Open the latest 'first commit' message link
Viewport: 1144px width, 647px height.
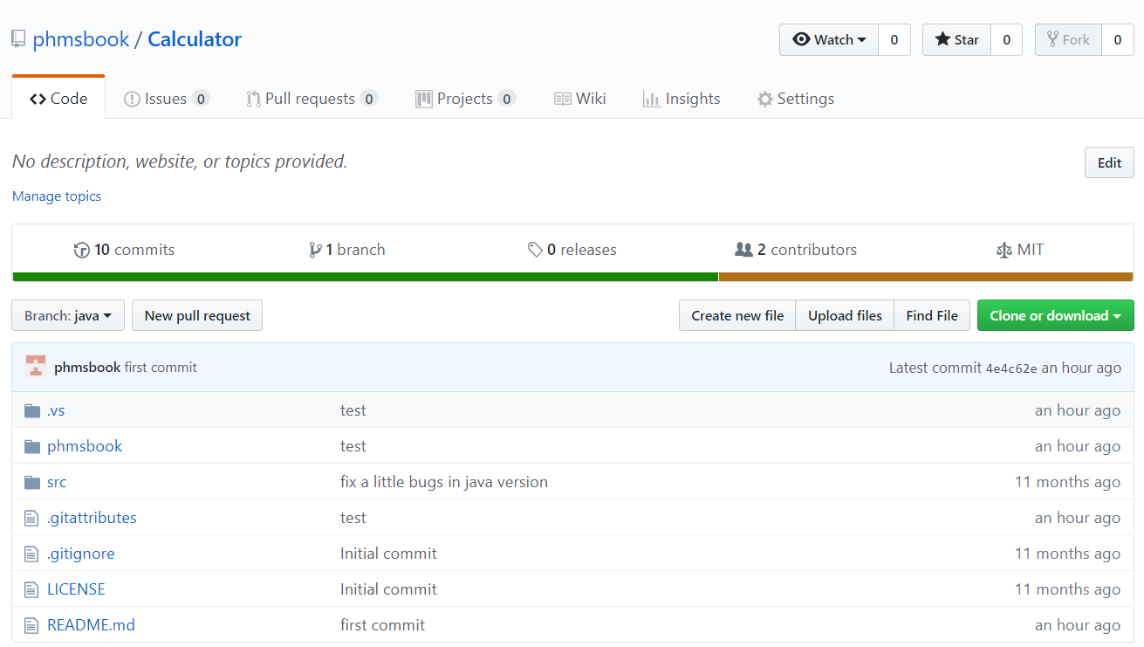click(x=161, y=368)
